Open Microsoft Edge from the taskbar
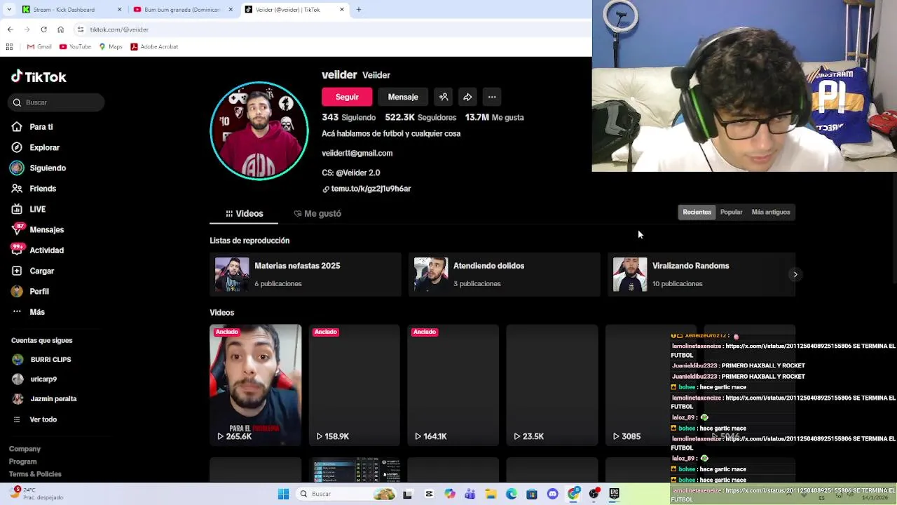Viewport: 897px width, 505px height. [x=512, y=494]
